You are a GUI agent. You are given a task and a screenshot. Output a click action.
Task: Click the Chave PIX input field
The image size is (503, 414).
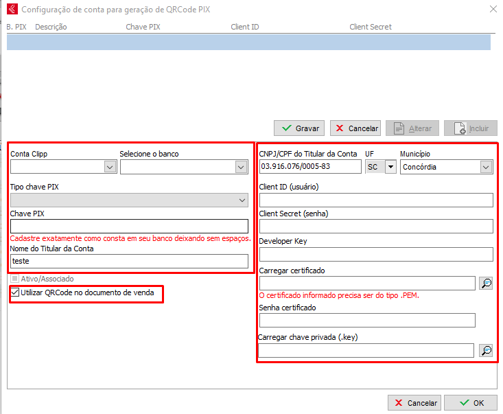click(129, 227)
